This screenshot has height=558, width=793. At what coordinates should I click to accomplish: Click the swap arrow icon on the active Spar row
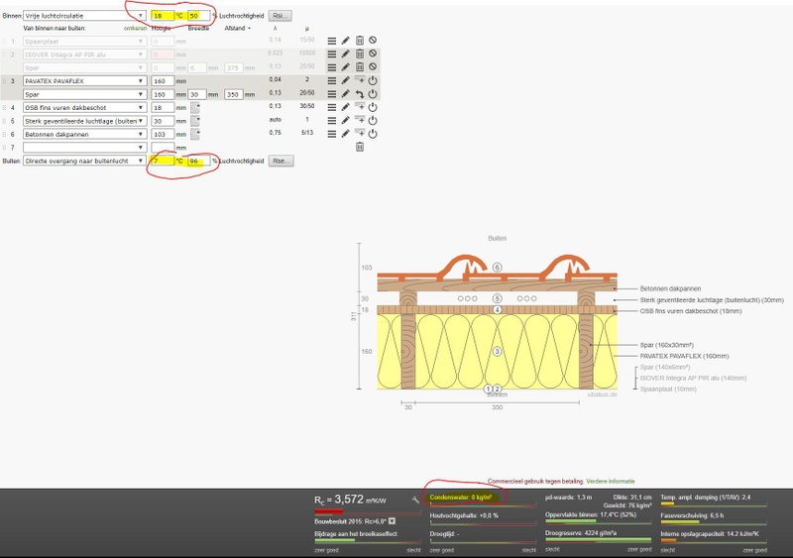[x=360, y=94]
